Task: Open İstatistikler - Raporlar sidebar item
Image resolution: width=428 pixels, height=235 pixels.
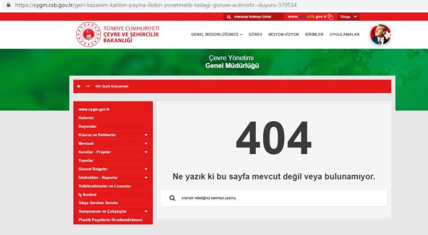Action: click(x=98, y=177)
